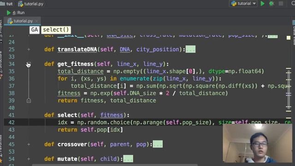
Task: Start debugging with the bug icon
Action: 271,4
